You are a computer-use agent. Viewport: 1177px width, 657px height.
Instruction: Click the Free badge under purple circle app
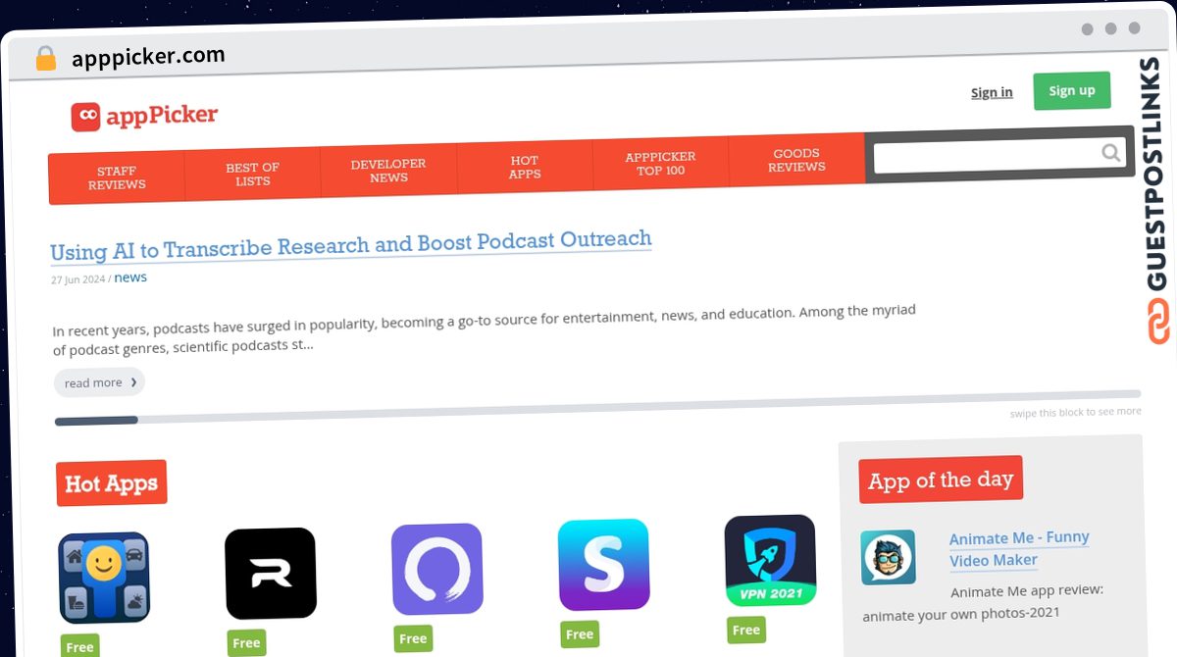[x=413, y=638]
